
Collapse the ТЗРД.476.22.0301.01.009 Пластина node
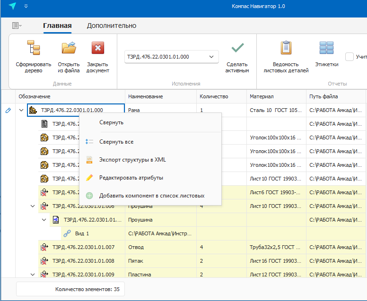(33, 274)
